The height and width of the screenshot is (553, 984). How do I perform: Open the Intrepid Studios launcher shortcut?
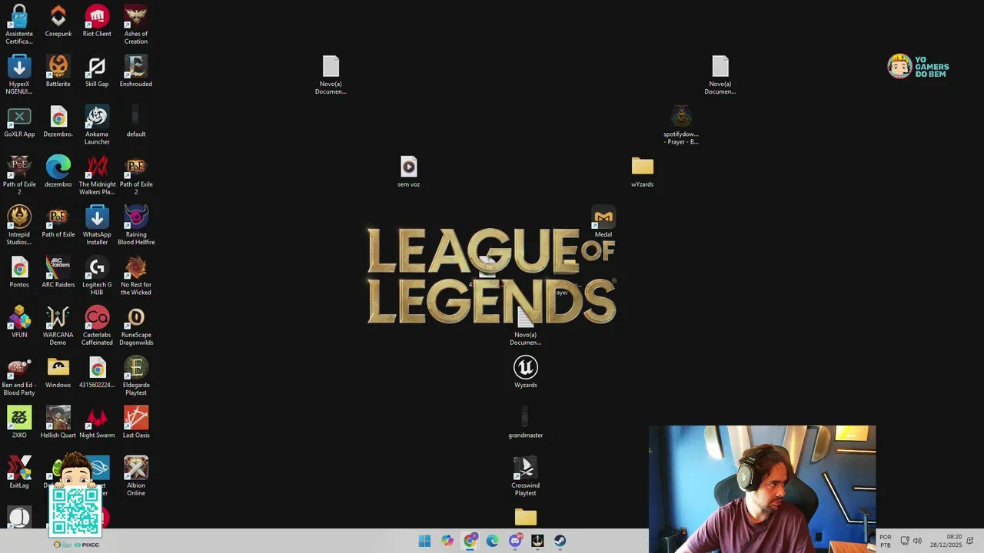coord(19,225)
